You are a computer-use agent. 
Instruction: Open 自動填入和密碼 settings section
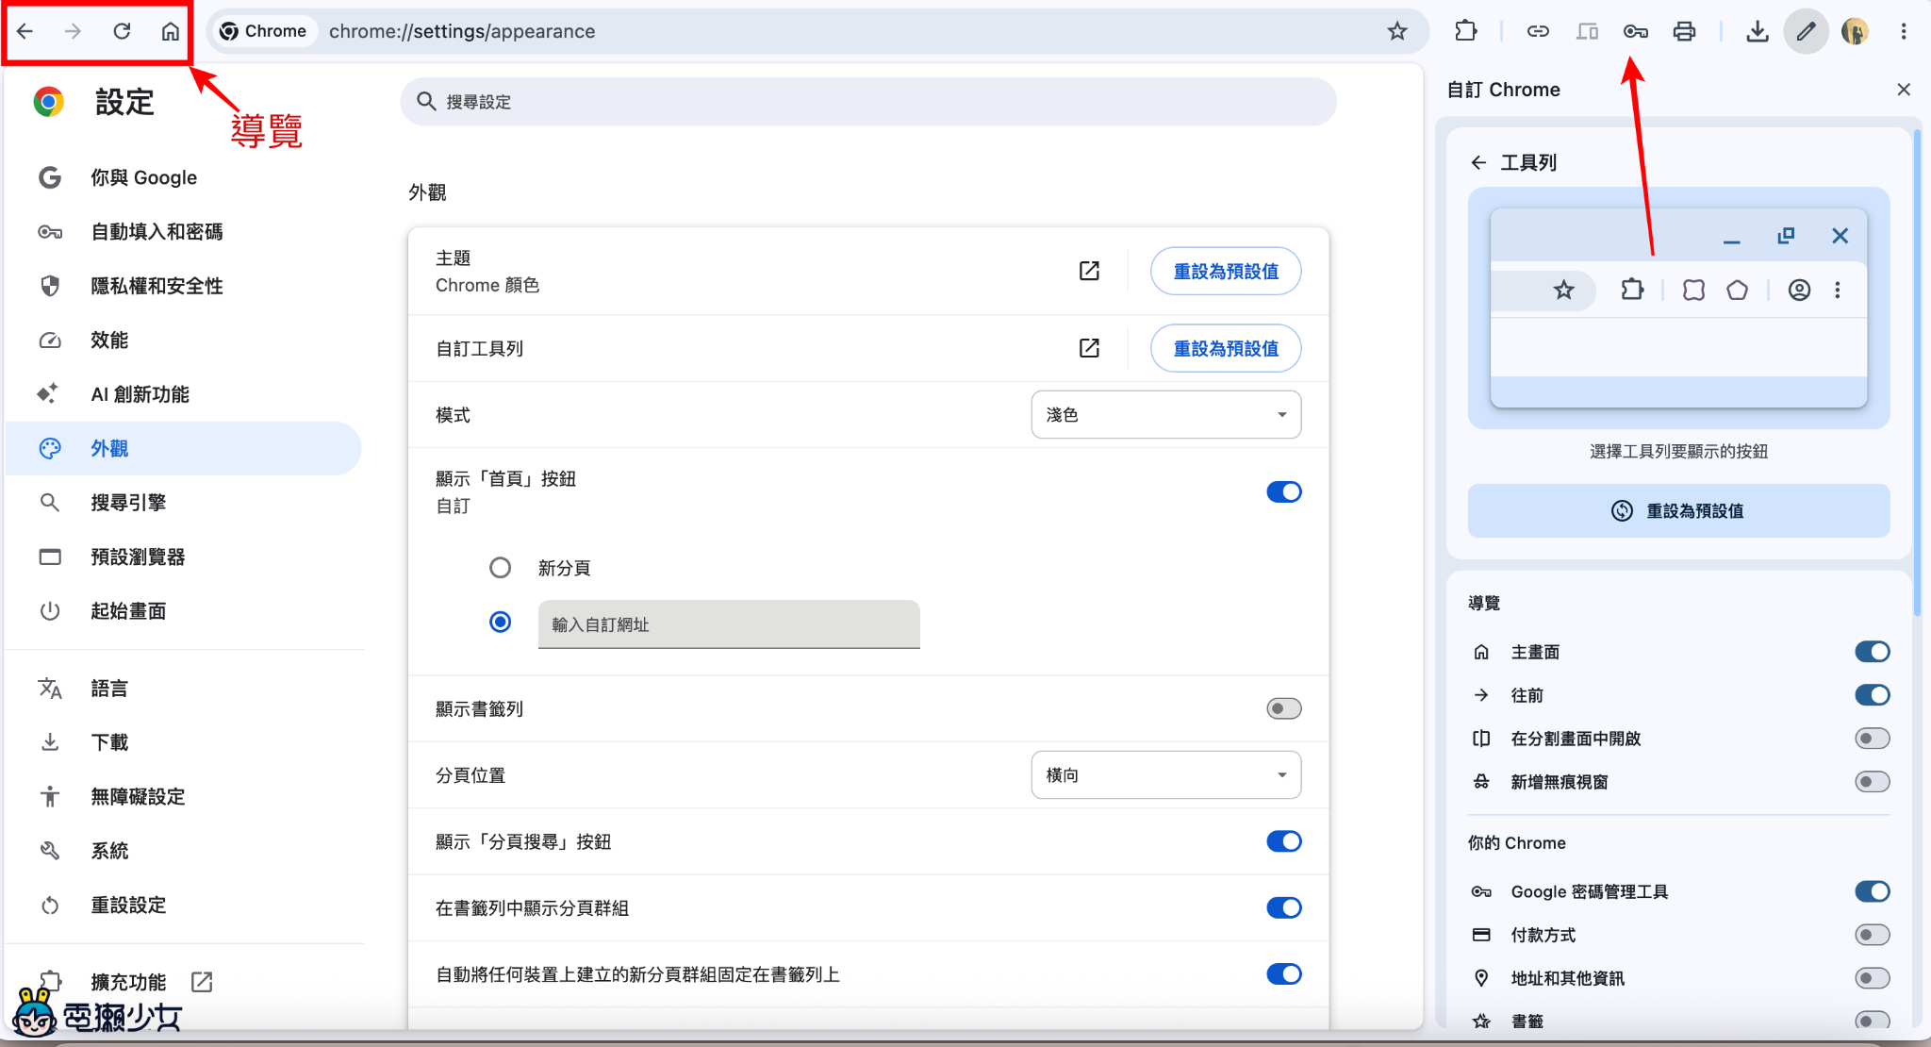tap(184, 231)
